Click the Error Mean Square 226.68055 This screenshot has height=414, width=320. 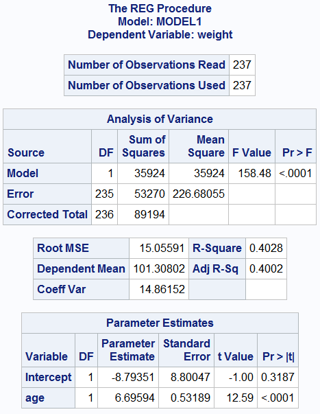click(x=199, y=194)
